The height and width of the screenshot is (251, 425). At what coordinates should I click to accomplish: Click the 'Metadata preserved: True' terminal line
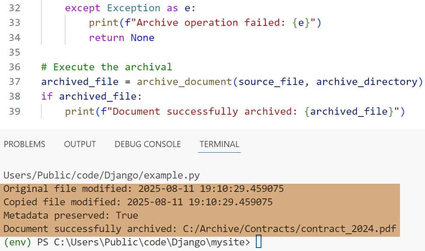[71, 215]
